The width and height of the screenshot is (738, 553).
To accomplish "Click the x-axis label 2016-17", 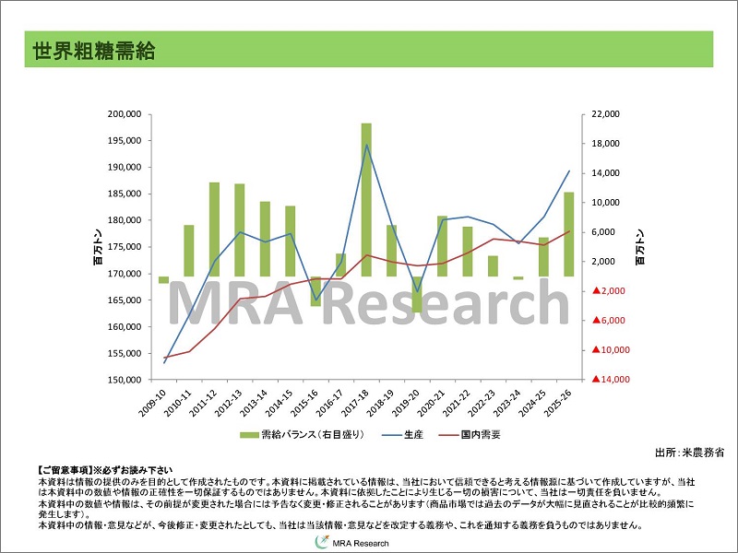I will pyautogui.click(x=330, y=403).
